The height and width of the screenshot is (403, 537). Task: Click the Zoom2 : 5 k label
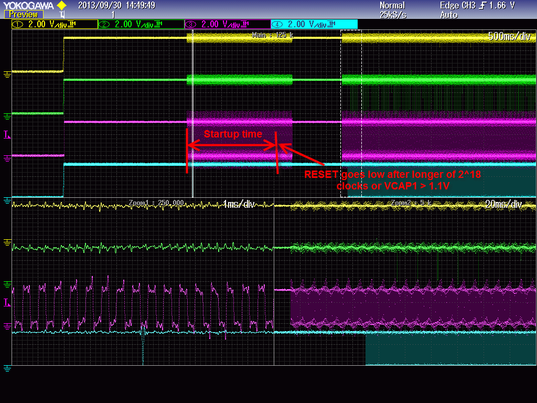410,203
